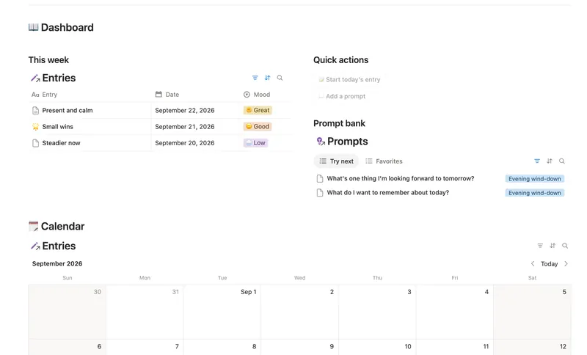This screenshot has width=587, height=355.
Task: Open sort in Calendar Entries
Action: 553,246
